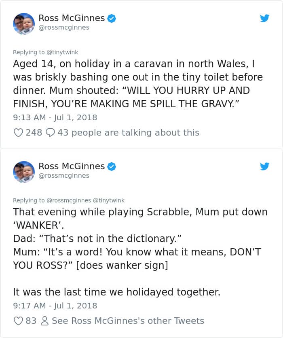Like the first tweet with heart icon
Screen dimensions: 283x338
18,133
